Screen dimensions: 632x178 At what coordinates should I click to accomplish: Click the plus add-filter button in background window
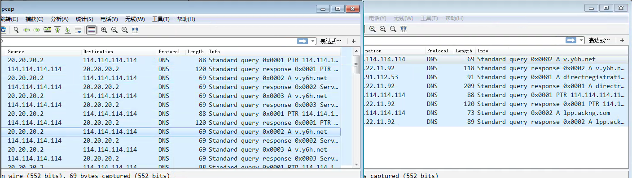[x=622, y=40]
